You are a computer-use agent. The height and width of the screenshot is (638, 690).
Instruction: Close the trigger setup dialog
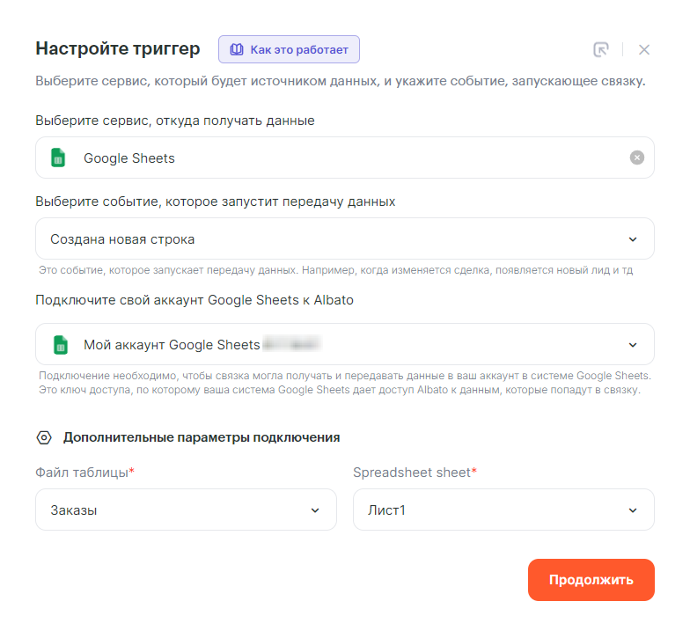coord(644,49)
